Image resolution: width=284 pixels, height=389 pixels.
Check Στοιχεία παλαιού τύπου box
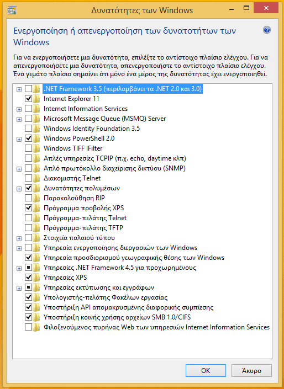click(x=28, y=237)
